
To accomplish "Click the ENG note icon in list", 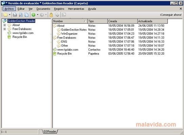I will (x=59, y=42).
